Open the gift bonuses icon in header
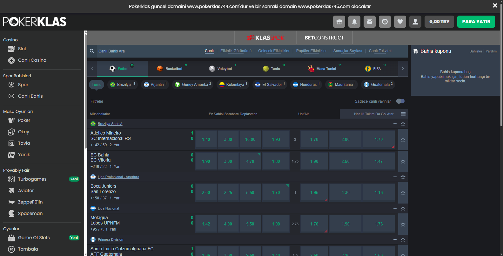 pyautogui.click(x=339, y=22)
